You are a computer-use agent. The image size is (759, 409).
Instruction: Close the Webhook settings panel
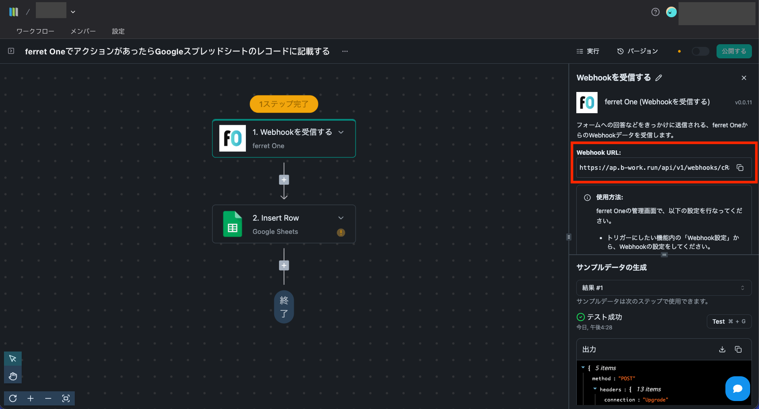[744, 78]
